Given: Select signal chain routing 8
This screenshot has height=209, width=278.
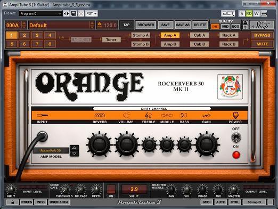Looking at the screenshot, I should (x=50, y=44).
